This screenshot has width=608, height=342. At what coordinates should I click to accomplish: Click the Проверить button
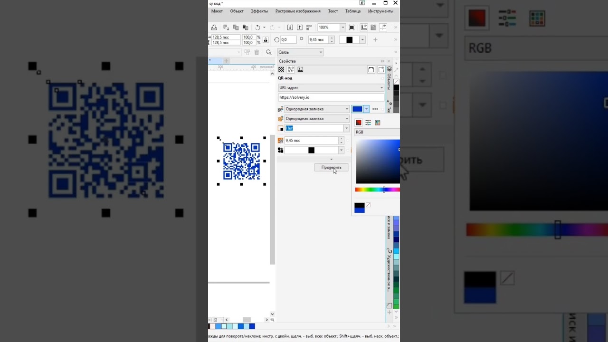(x=331, y=167)
